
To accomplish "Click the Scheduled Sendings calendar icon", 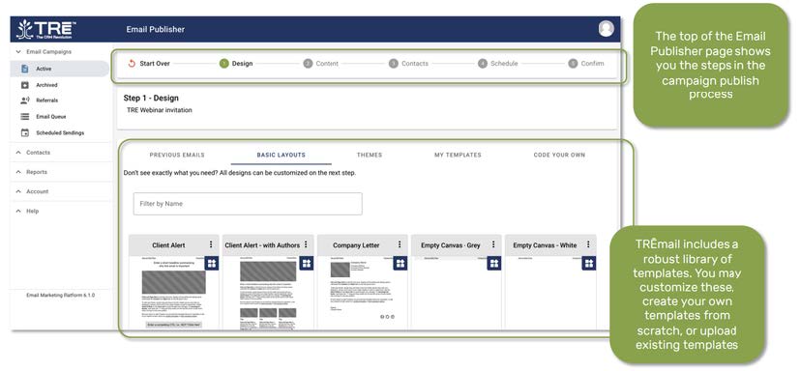I will 24,133.
